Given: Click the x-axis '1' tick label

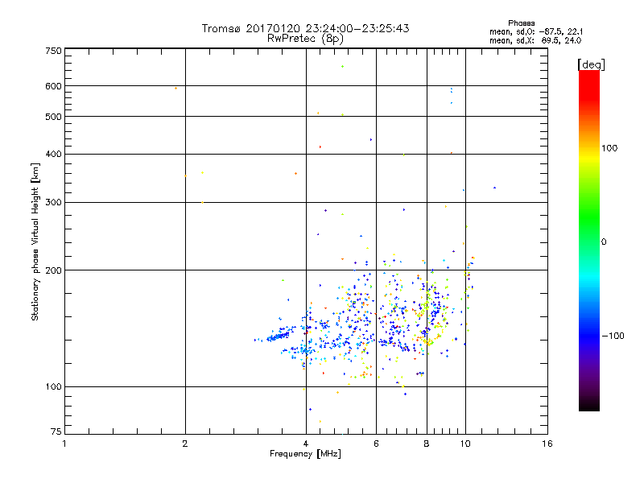Looking at the screenshot, I should tap(64, 444).
